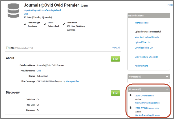The width and height of the screenshot is (174, 119).
Task: Open View Last Upload Details
Action: pos(147,37)
